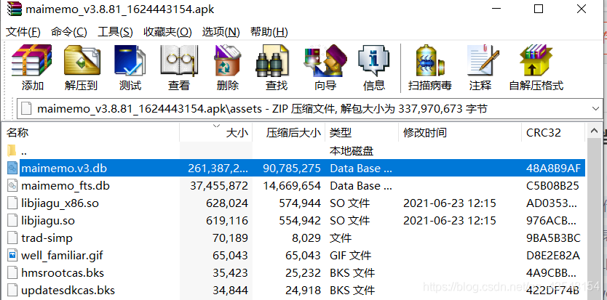Click the updatesdkcas.bks file icon

pos(13,290)
